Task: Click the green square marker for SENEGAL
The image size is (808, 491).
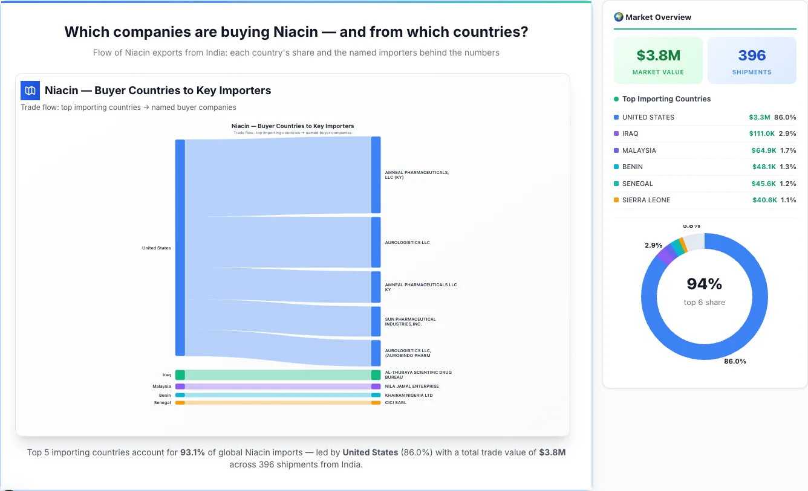Action: point(616,184)
